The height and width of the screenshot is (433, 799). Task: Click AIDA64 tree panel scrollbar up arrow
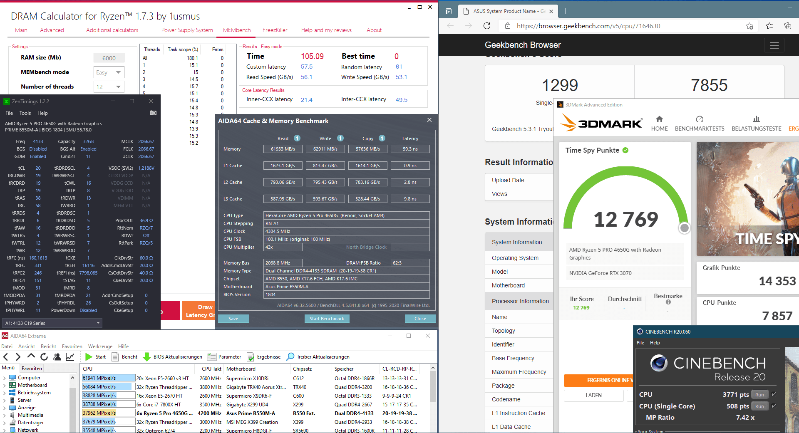[72, 378]
